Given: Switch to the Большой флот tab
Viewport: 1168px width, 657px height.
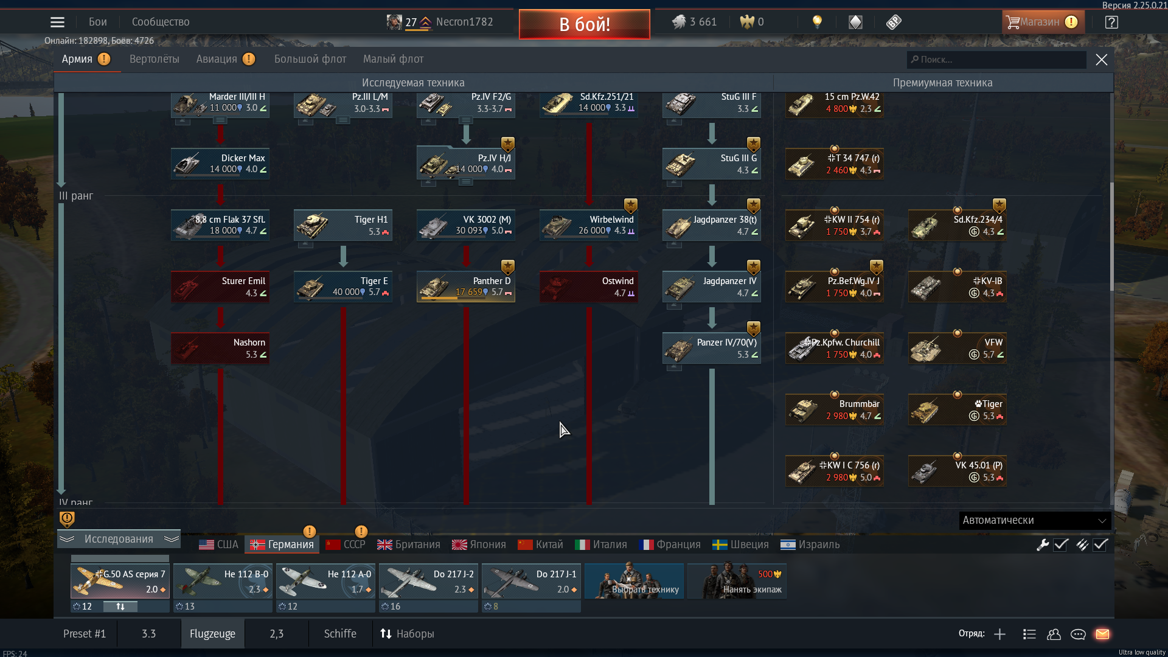Looking at the screenshot, I should [310, 59].
